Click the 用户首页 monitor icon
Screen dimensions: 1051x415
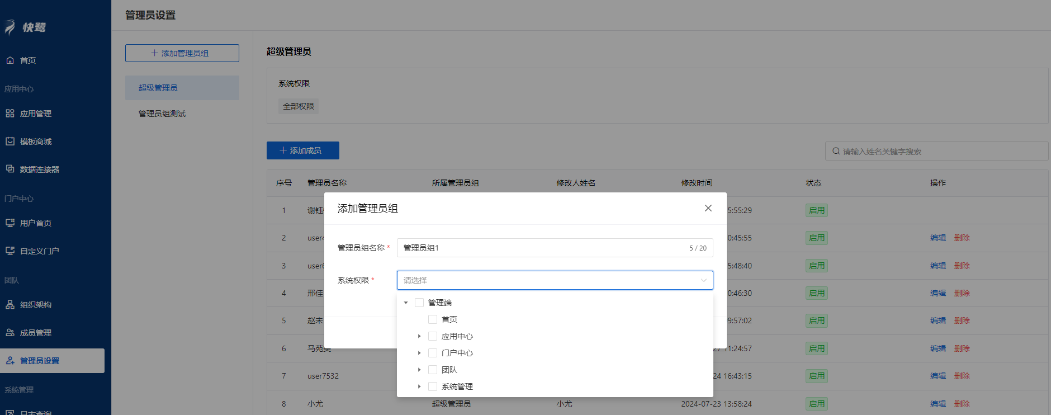tap(10, 223)
